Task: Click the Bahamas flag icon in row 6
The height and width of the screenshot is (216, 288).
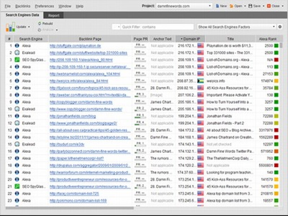Action: coord(200,81)
